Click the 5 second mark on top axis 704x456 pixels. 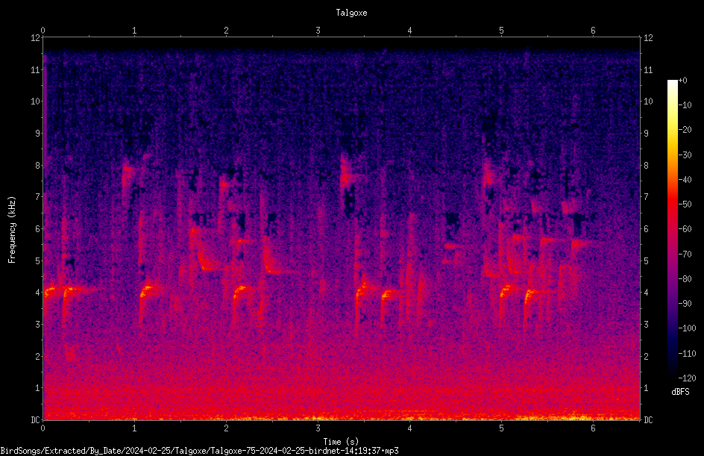501,31
